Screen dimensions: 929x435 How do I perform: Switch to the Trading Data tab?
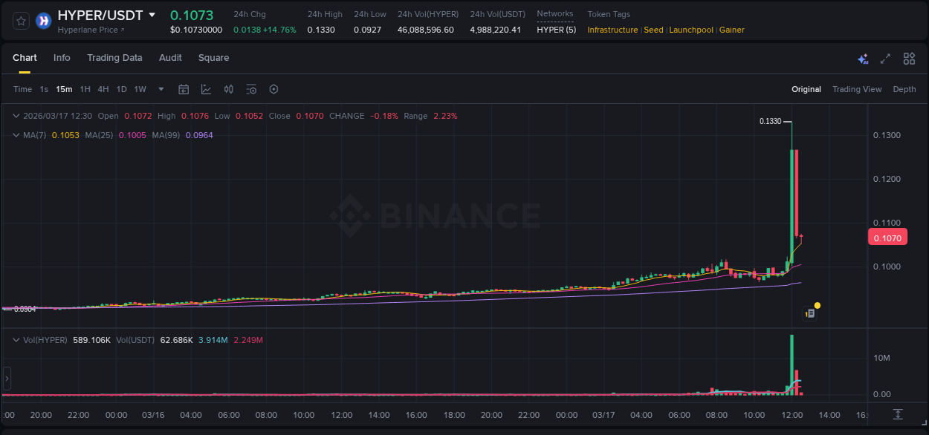[114, 58]
